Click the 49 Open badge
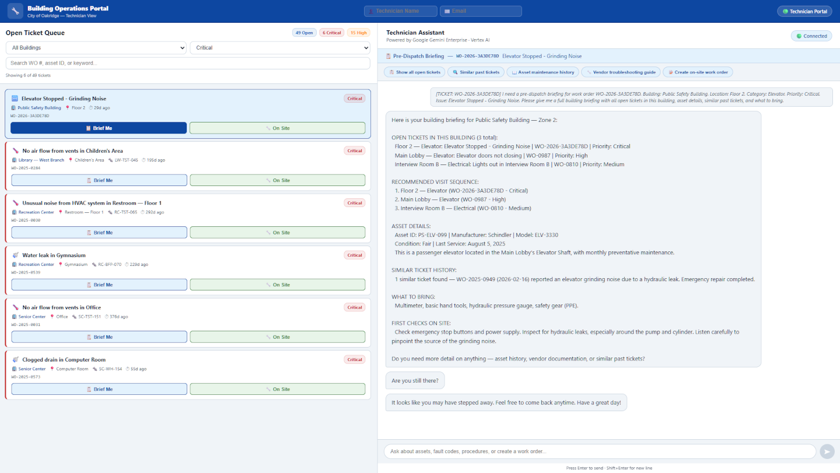The width and height of the screenshot is (840, 473). click(x=304, y=33)
